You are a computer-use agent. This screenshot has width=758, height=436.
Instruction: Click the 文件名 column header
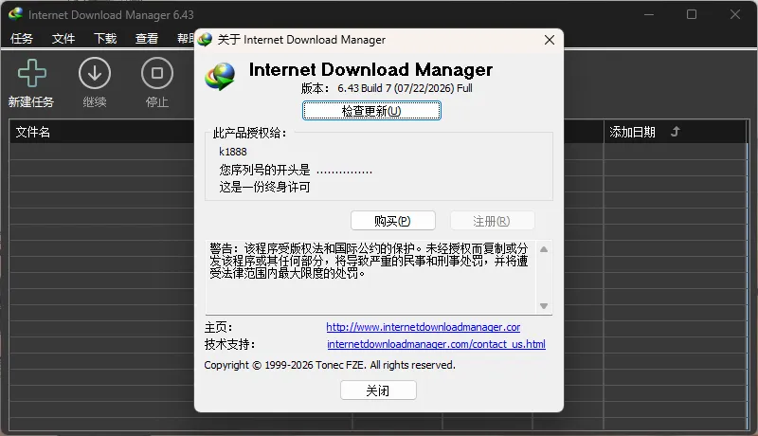[101, 132]
